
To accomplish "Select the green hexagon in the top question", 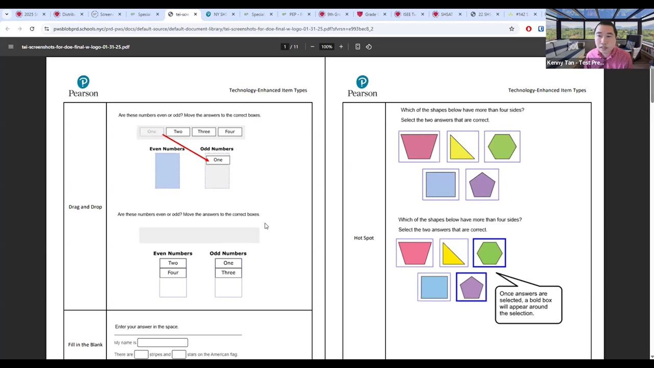I will click(x=502, y=147).
